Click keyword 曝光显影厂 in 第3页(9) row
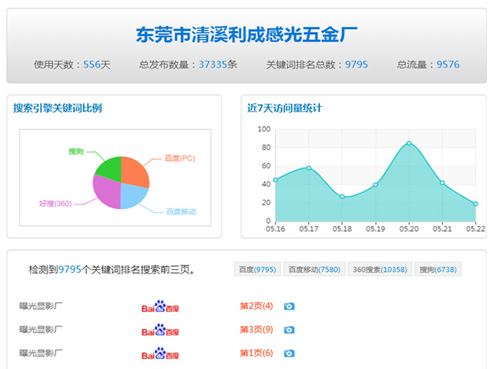The height and width of the screenshot is (369, 493). click(41, 330)
